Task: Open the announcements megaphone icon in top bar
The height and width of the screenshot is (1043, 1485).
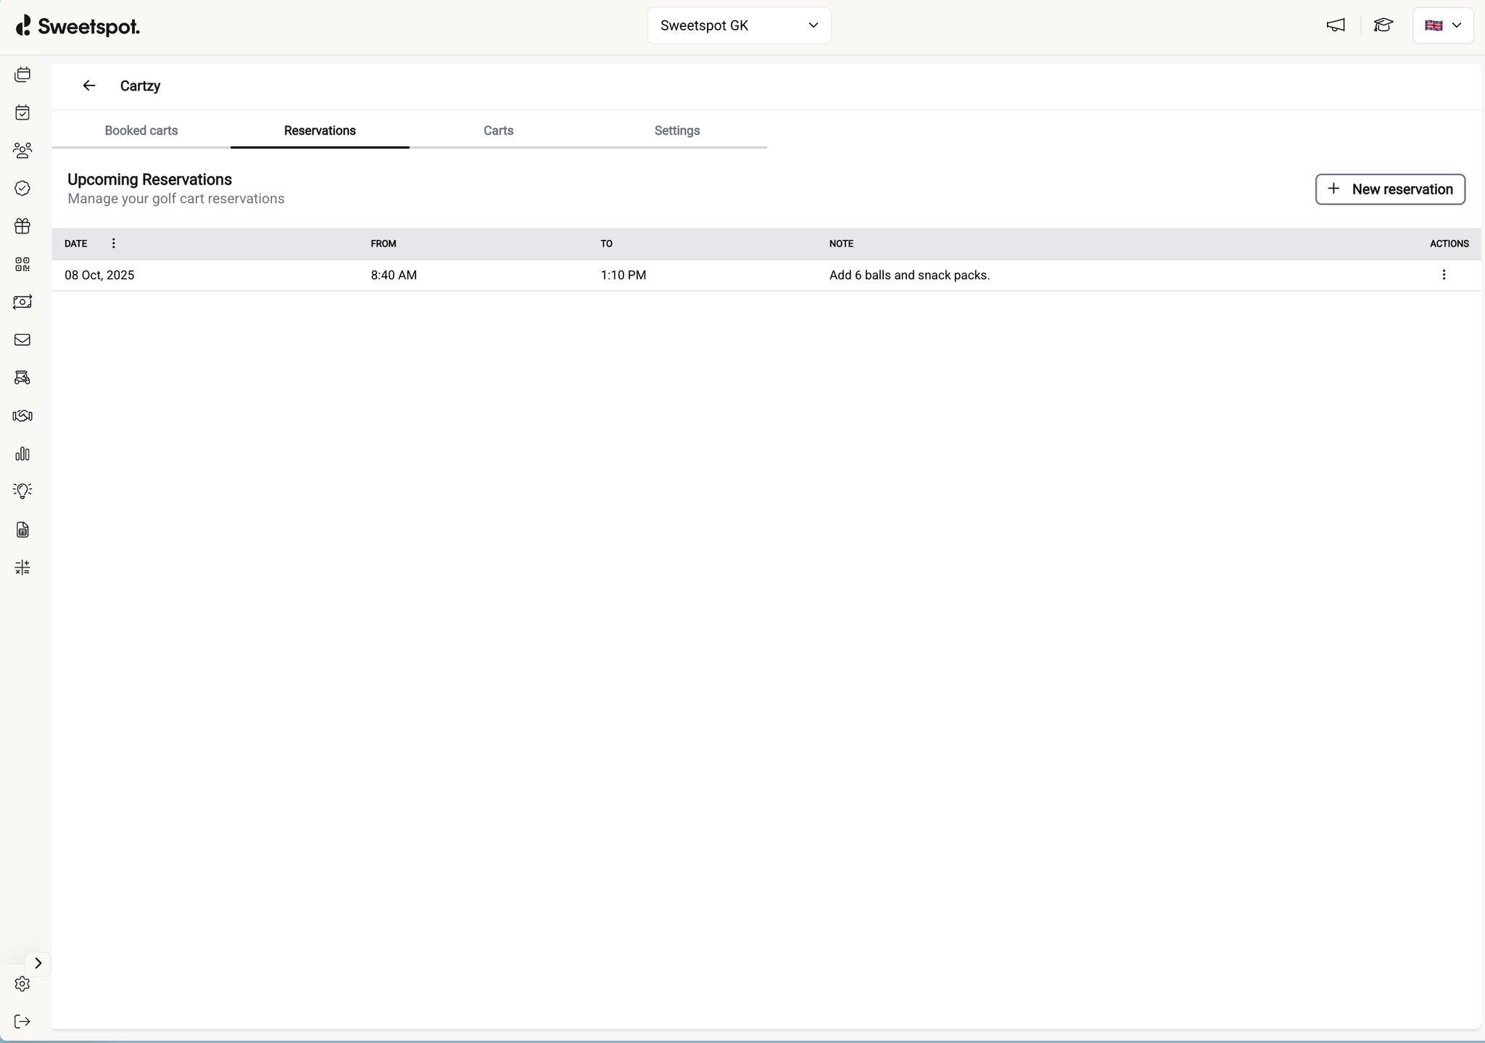Action: click(1336, 25)
